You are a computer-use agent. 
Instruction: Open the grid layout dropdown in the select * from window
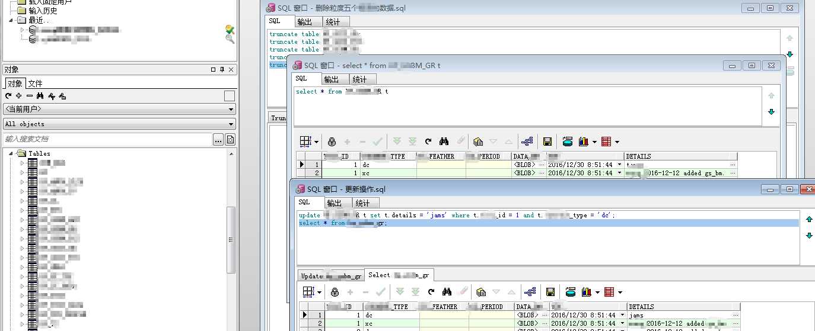(x=317, y=142)
